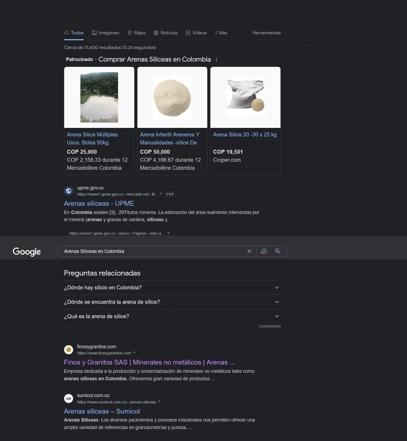Open the Noticias tab
Image resolution: width=407 pixels, height=441 pixels.
point(165,33)
